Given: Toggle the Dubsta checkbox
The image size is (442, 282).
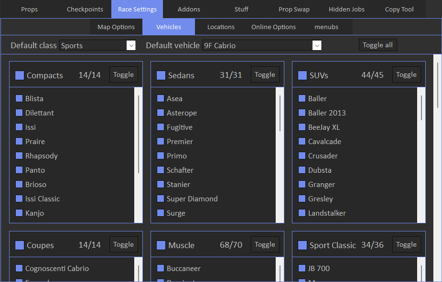Looking at the screenshot, I should click(302, 170).
